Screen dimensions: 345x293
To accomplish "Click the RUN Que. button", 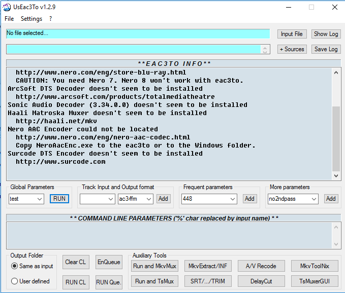I will [x=109, y=282].
